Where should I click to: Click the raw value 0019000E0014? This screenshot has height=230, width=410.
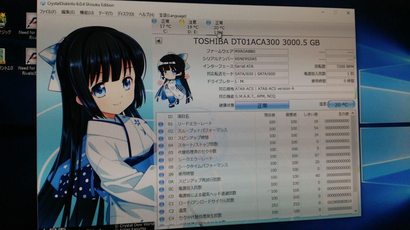pos(340,202)
